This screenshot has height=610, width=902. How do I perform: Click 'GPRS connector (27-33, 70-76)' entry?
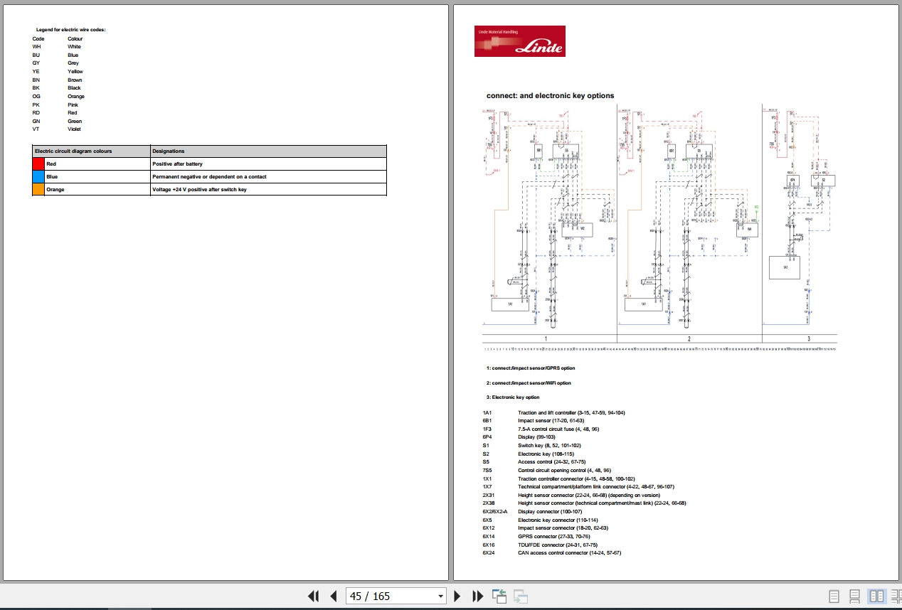click(x=553, y=536)
